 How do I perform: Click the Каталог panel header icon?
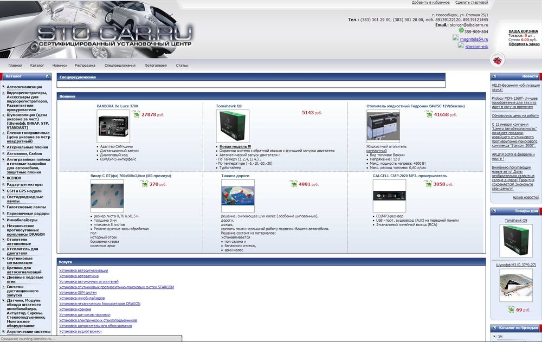pos(48,76)
